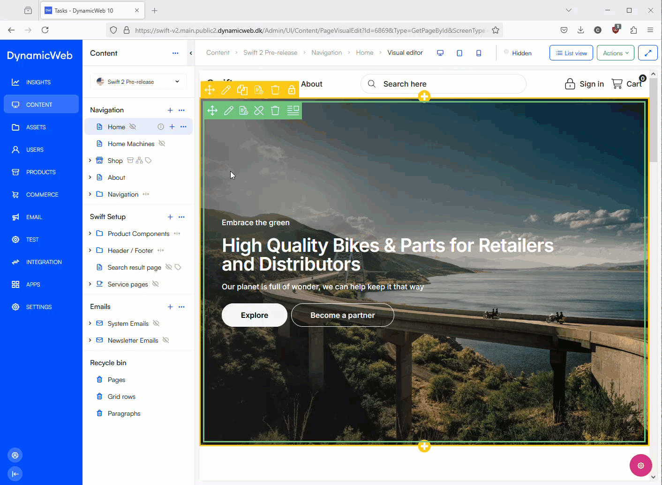Click the hidden-eye icon next to Home page
Screen dimensions: 662x485
pos(133,127)
